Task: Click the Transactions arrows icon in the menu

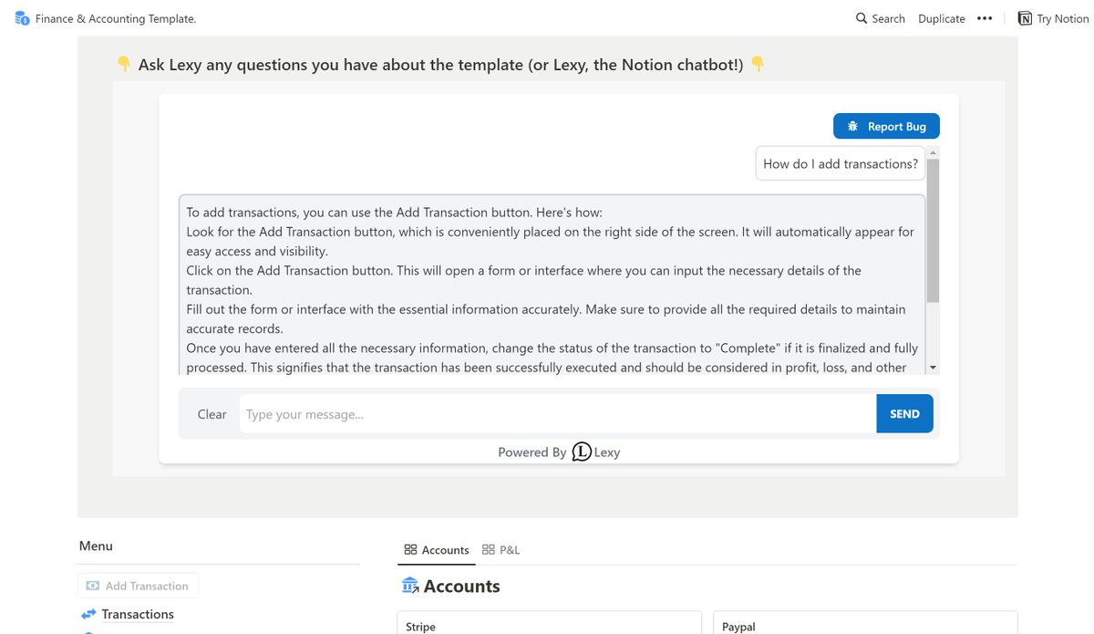Action: point(88,614)
